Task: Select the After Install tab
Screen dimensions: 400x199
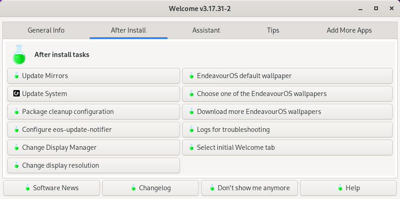Action: tap(128, 30)
